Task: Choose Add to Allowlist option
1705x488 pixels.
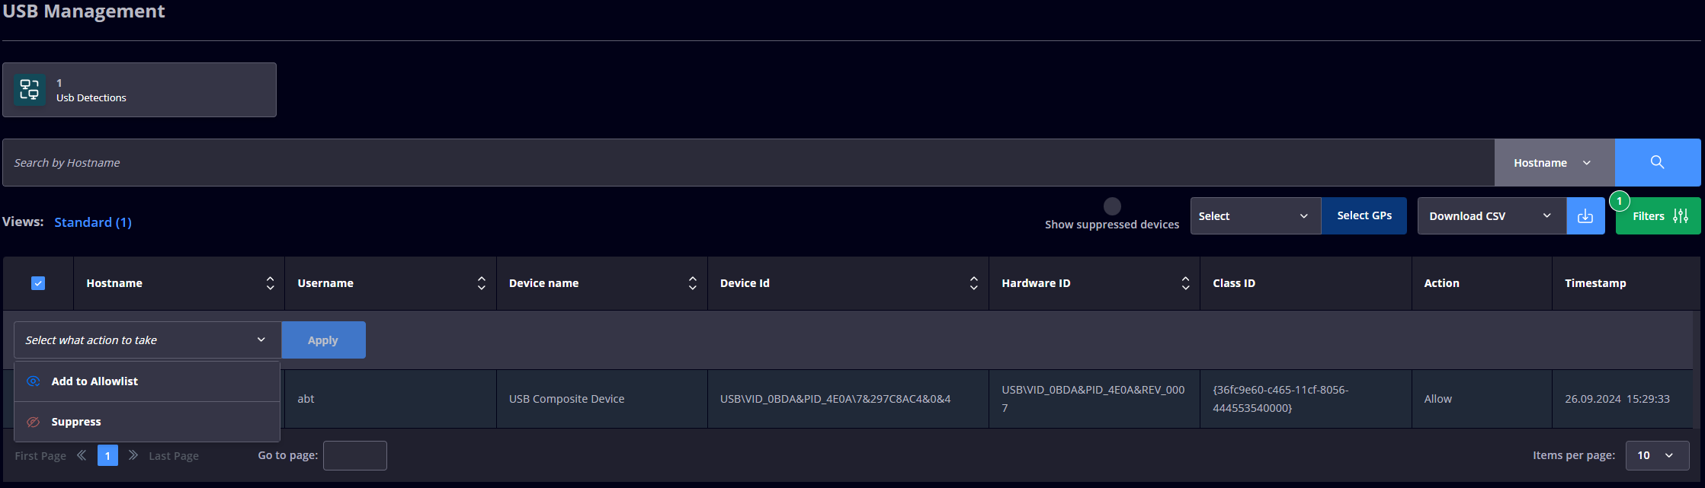Action: pyautogui.click(x=147, y=381)
